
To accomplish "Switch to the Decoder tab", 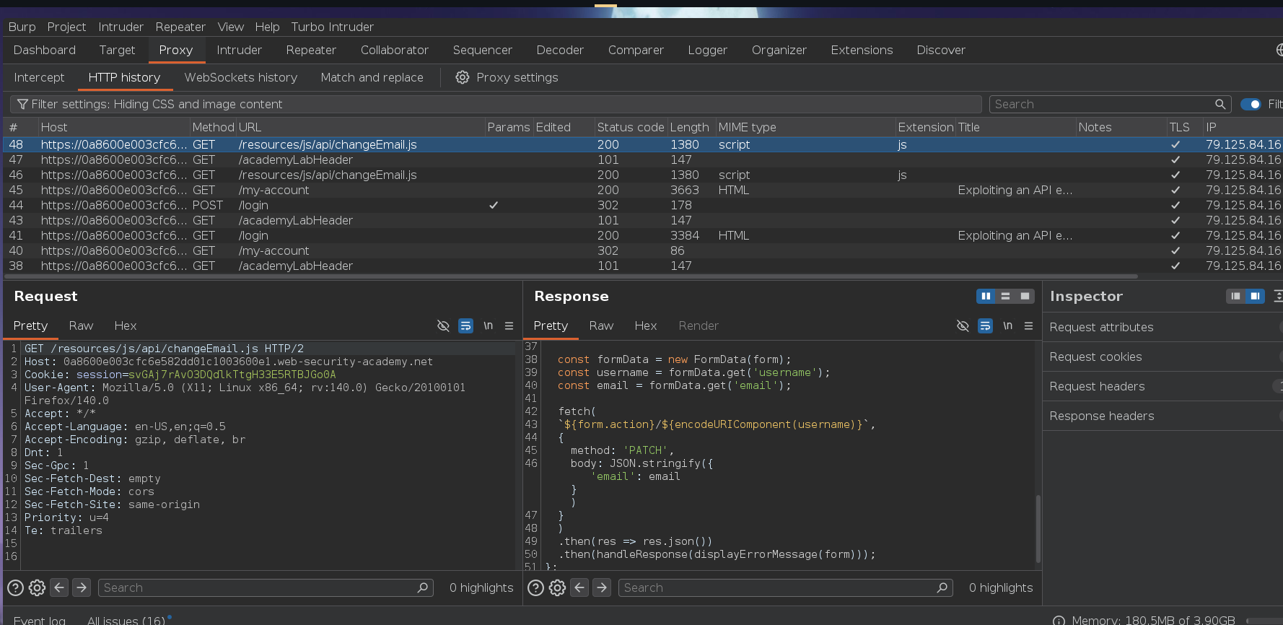I will (560, 50).
